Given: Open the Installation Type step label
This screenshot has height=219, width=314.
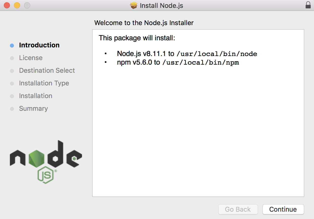Looking at the screenshot, I should point(44,83).
